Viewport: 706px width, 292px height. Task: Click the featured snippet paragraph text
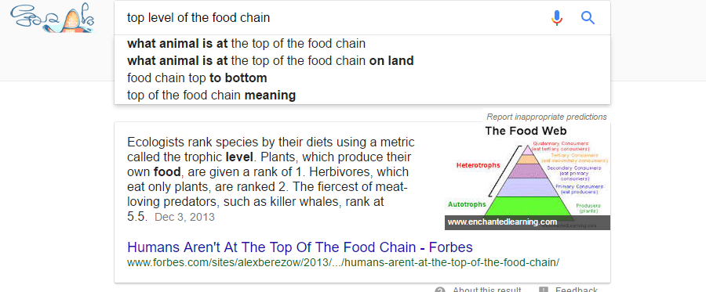pyautogui.click(x=271, y=180)
